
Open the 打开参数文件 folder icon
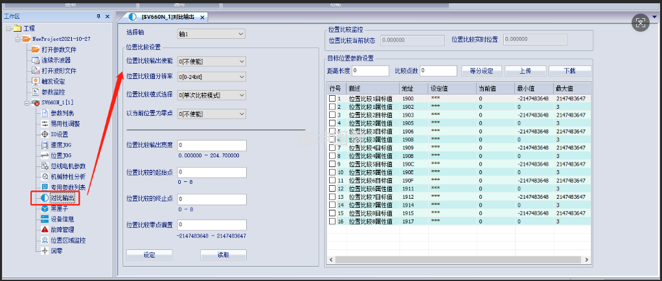point(35,49)
